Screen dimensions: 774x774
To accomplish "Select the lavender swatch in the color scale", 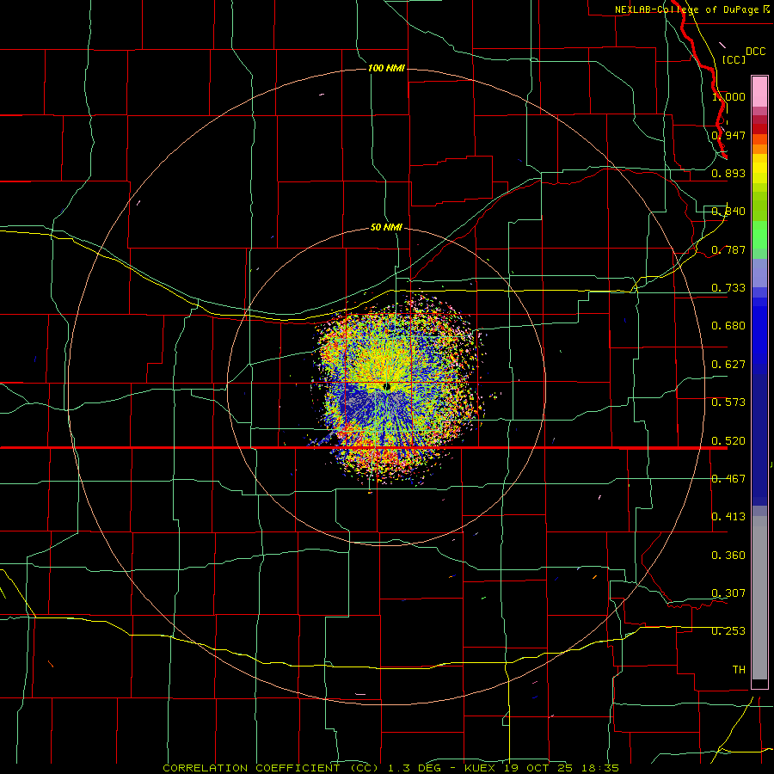I will coord(759,273).
